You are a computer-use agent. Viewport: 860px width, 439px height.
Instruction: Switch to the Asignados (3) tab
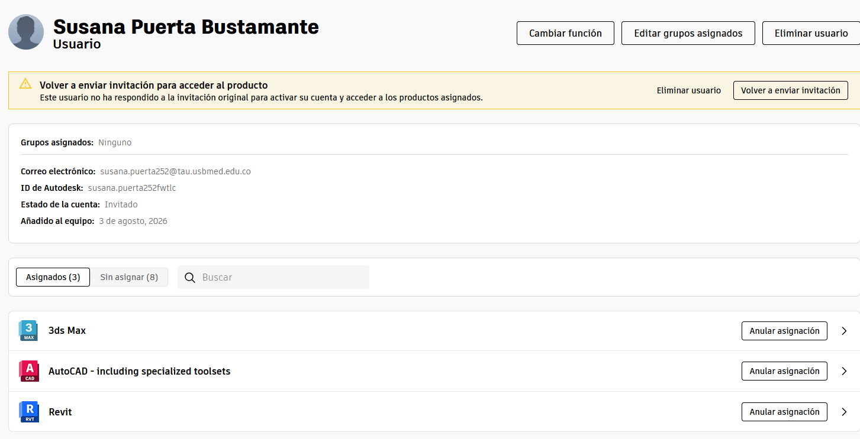[x=53, y=277]
